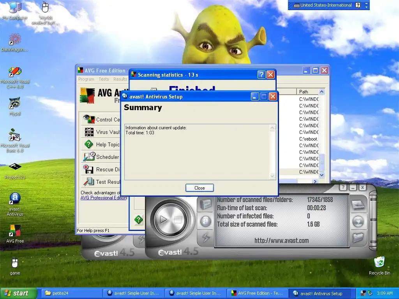Click avast player help question button
The height and width of the screenshot is (299, 399).
pos(343,188)
